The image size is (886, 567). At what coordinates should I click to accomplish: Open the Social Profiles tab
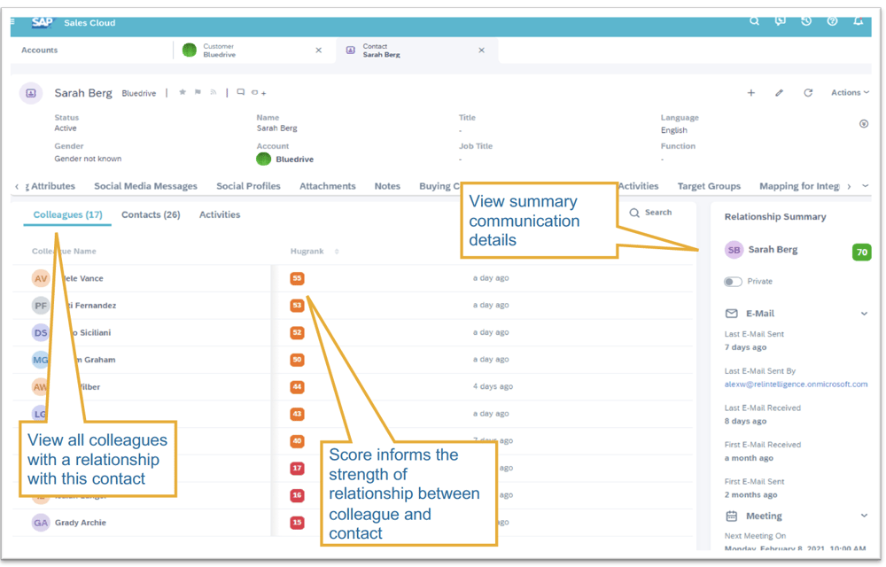[x=248, y=186]
